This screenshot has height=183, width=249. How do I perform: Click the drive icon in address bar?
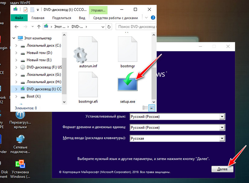46,26
